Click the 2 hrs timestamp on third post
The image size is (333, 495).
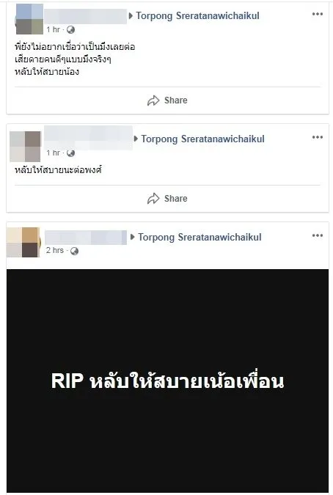(55, 250)
